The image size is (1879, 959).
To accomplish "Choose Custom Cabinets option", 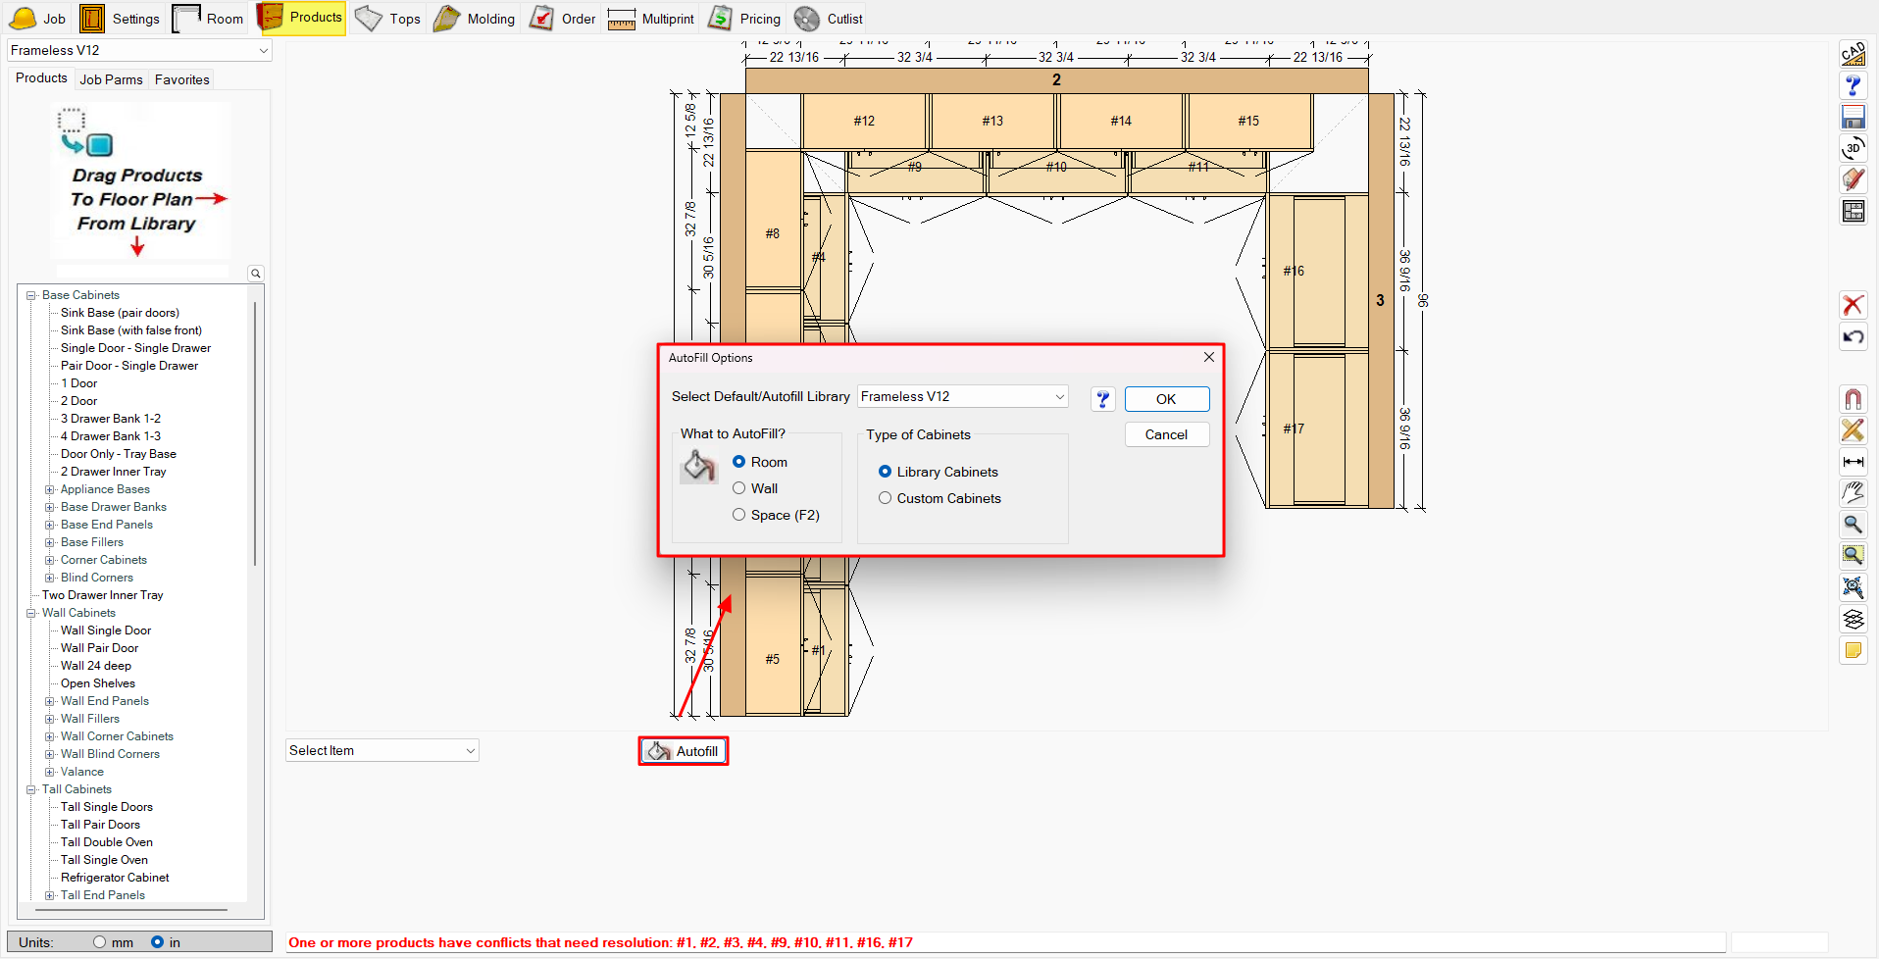I will [886, 498].
